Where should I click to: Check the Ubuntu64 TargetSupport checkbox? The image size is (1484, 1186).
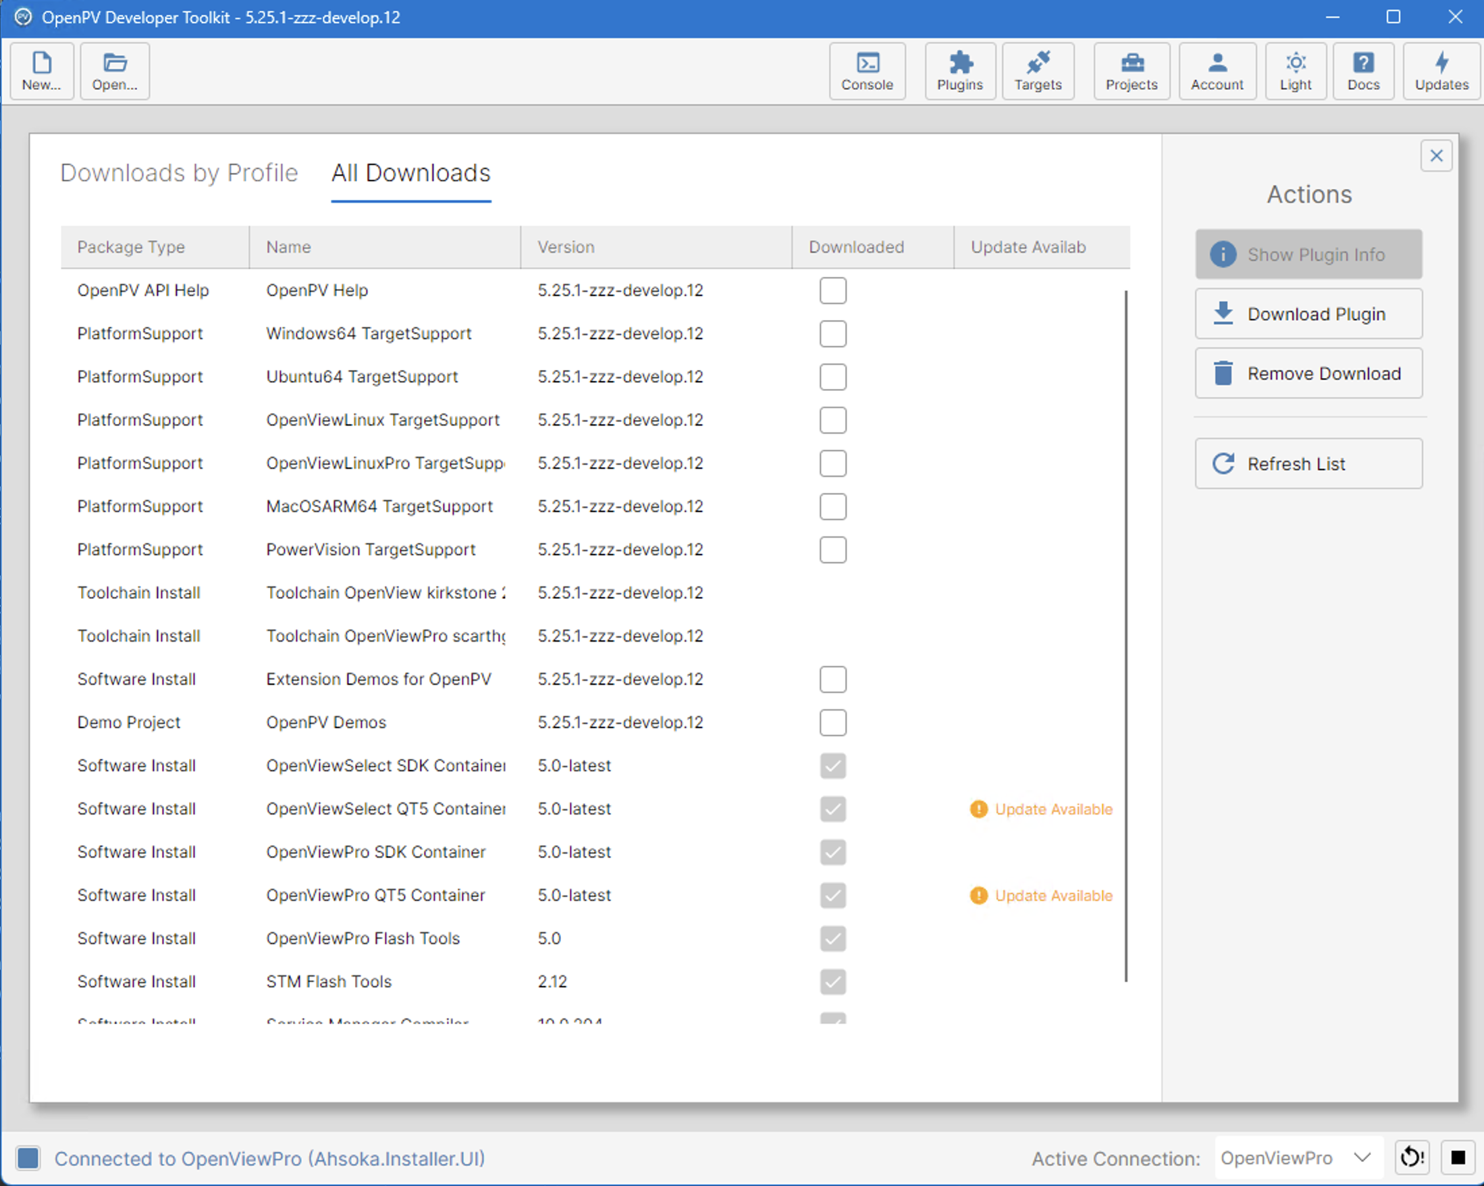click(x=832, y=377)
